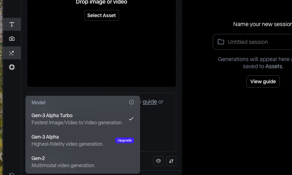The height and width of the screenshot is (175, 292).
Task: Open the guide link in prompt box
Action: click(x=150, y=102)
